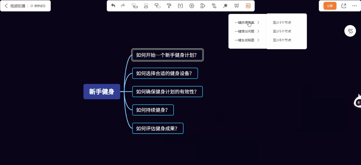Open the insert plus-circle icon
The width and height of the screenshot is (361, 165).
point(192,6)
